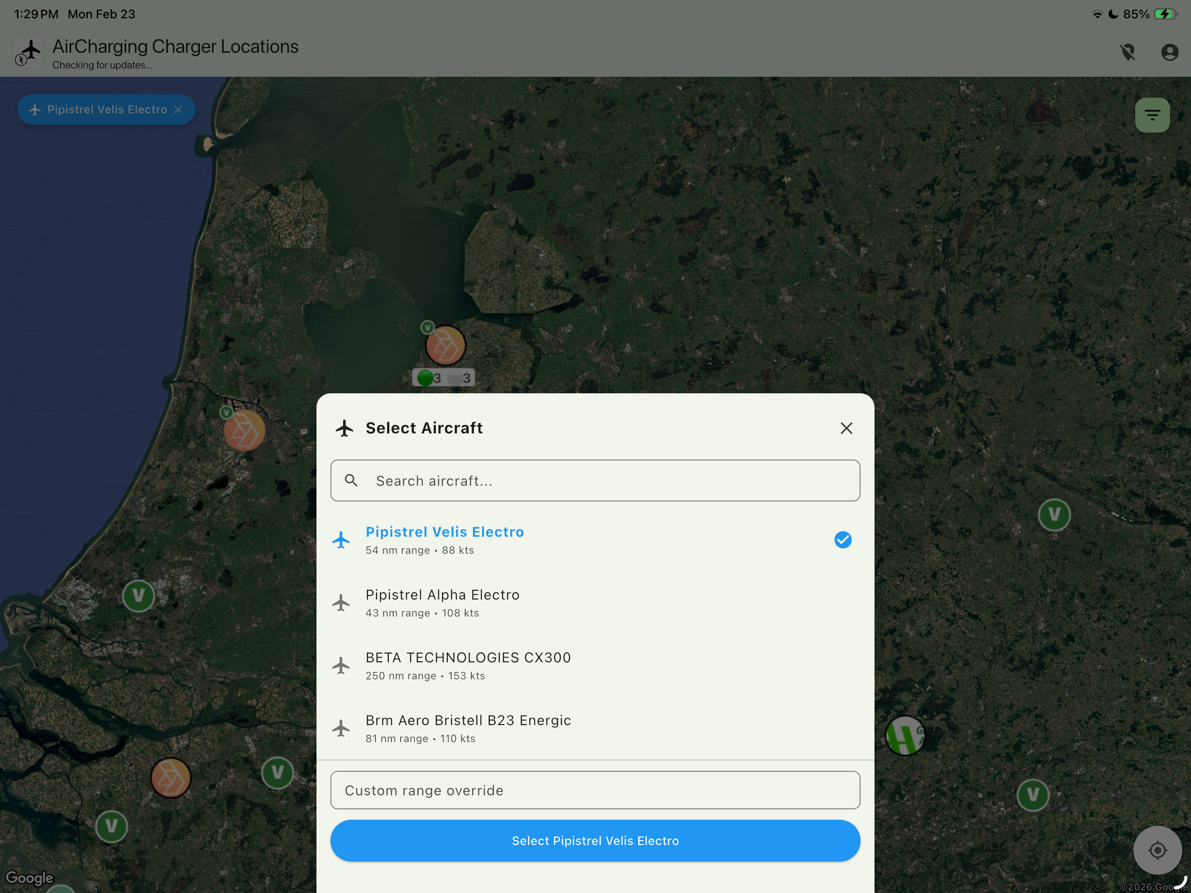This screenshot has width=1191, height=893.
Task: Click the Search aircraft field
Action: click(x=595, y=481)
